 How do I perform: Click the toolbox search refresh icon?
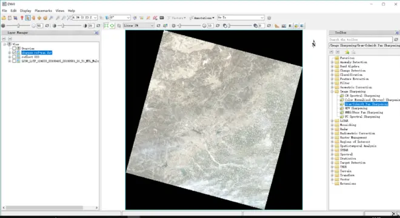coord(396,39)
